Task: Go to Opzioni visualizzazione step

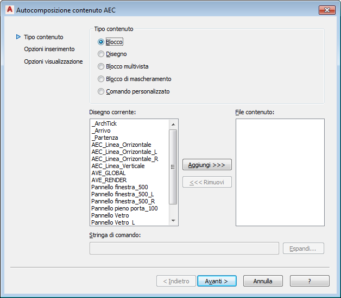Action: click(x=53, y=61)
